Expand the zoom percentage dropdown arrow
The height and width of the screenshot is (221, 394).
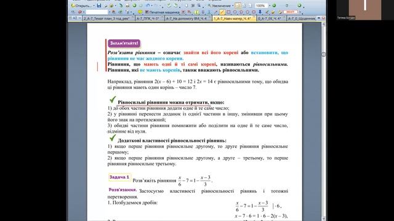pyautogui.click(x=270, y=6)
